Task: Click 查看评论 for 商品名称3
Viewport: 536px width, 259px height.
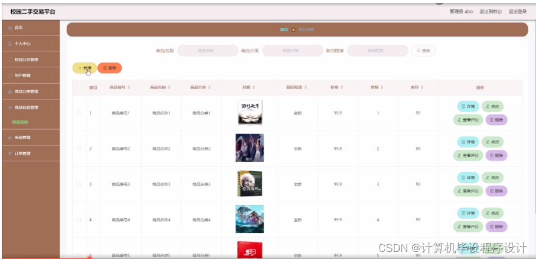Action: (x=468, y=191)
